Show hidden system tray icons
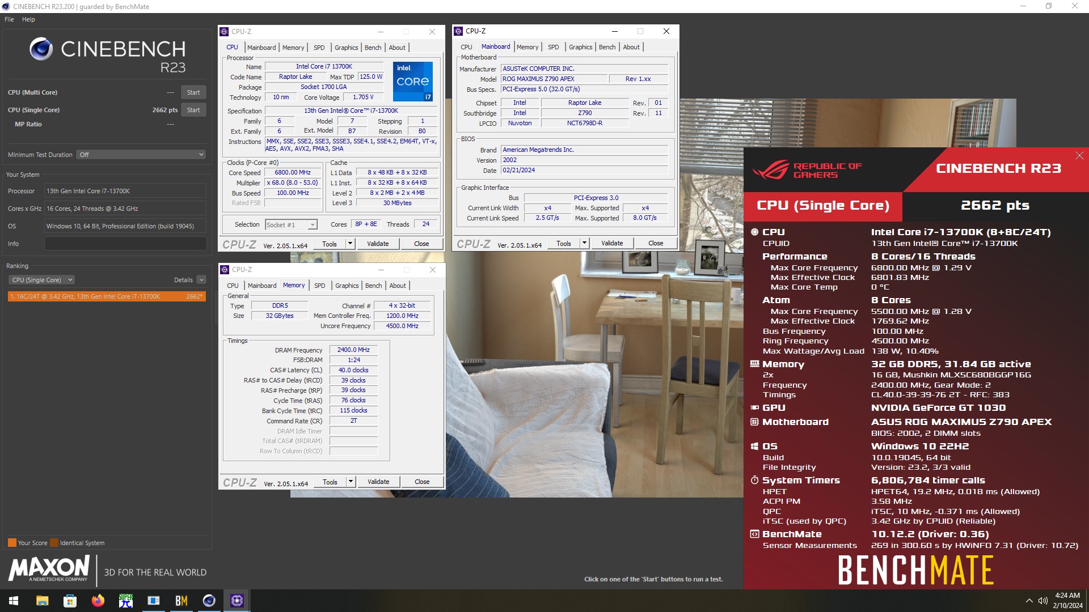 (1029, 601)
